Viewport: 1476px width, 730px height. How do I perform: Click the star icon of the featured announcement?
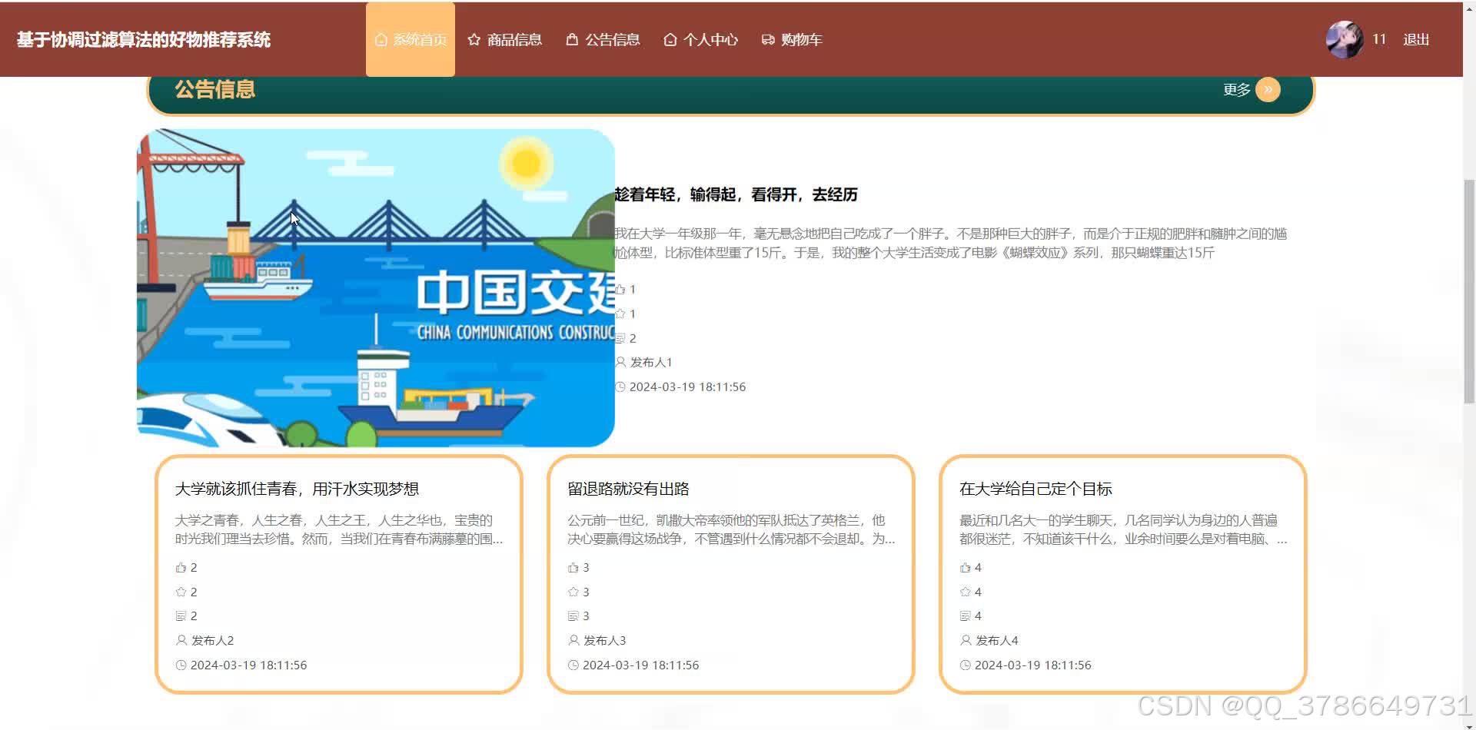tap(620, 314)
